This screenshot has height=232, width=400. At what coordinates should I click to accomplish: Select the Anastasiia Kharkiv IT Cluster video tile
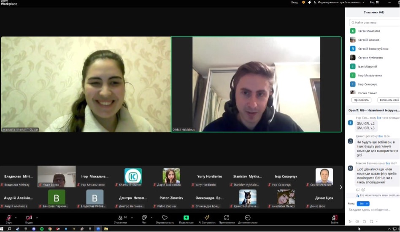pyautogui.click(x=86, y=84)
